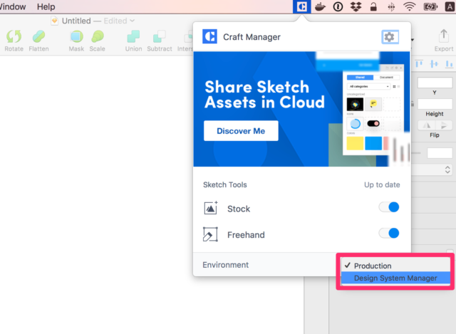Click the Share Sketch Assets in Cloud banner
This screenshot has height=334, width=456.
(301, 109)
